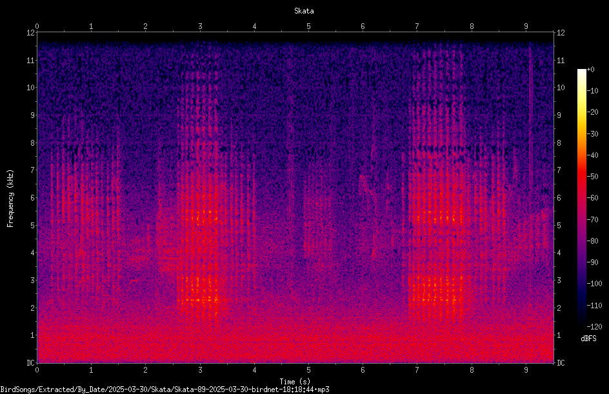Click the "5" tick on the bottom time axis
This screenshot has height=394, width=609.
coord(309,370)
